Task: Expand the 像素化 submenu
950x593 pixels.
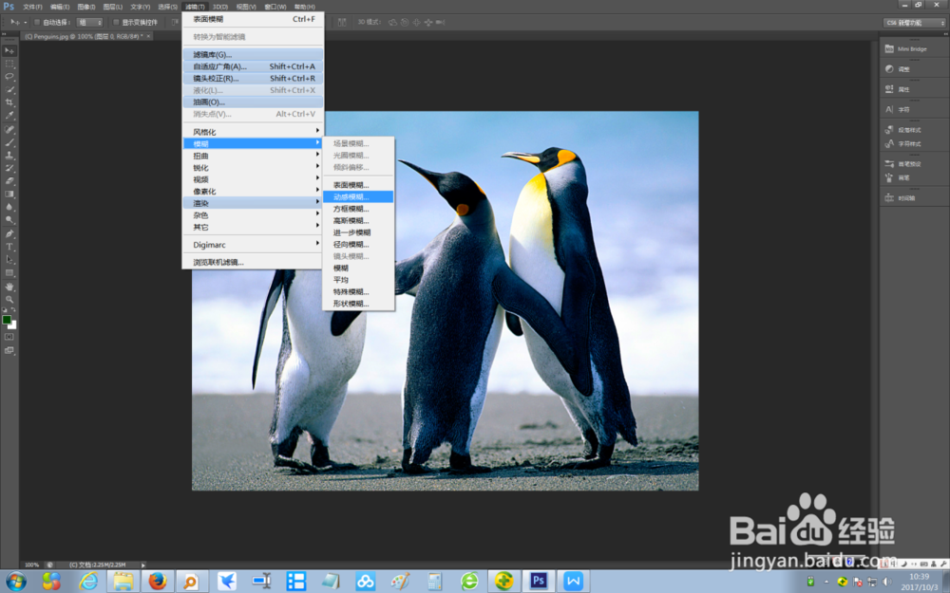Action: 253,192
